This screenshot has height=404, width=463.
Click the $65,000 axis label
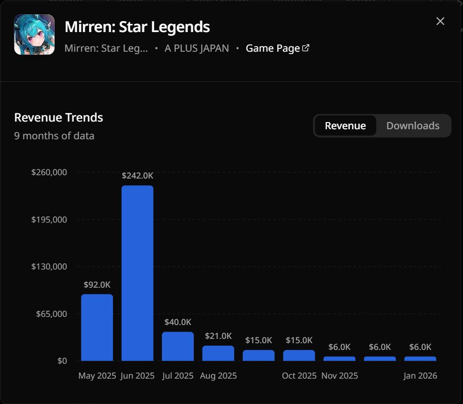(51, 314)
